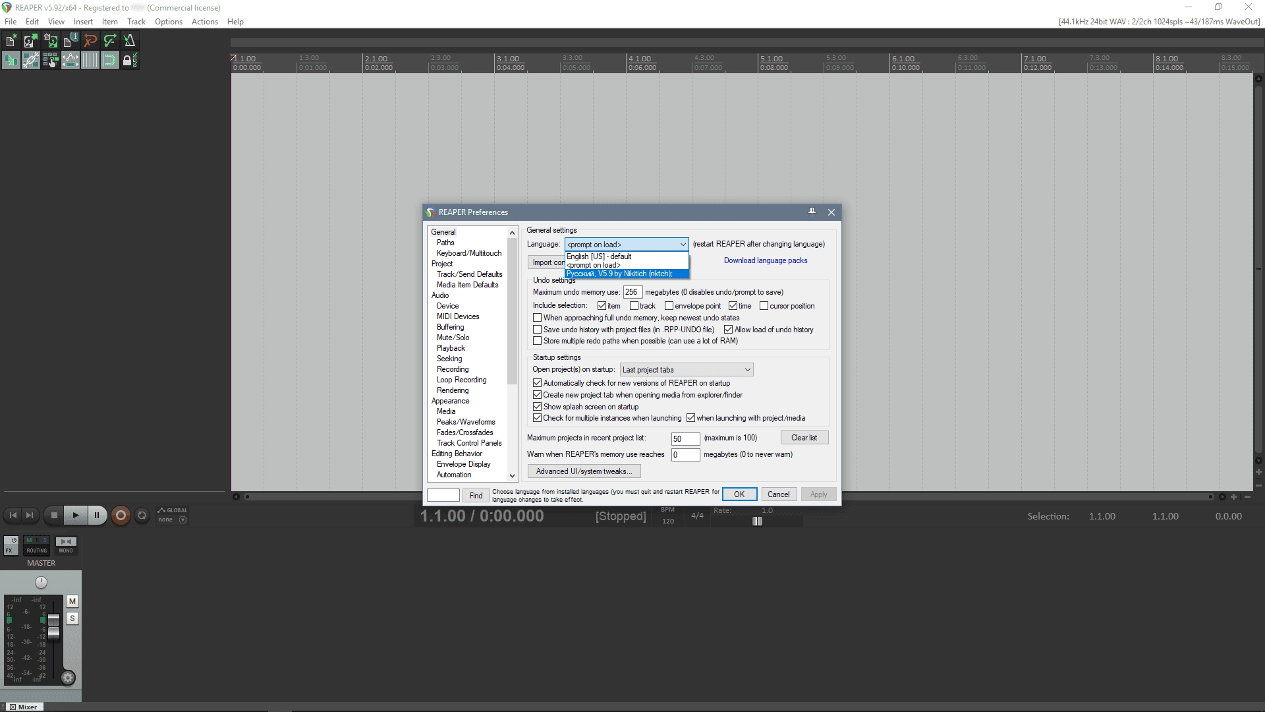Screen dimensions: 1265x712
Task: Pin the REAPER Preferences dialog
Action: [812, 212]
